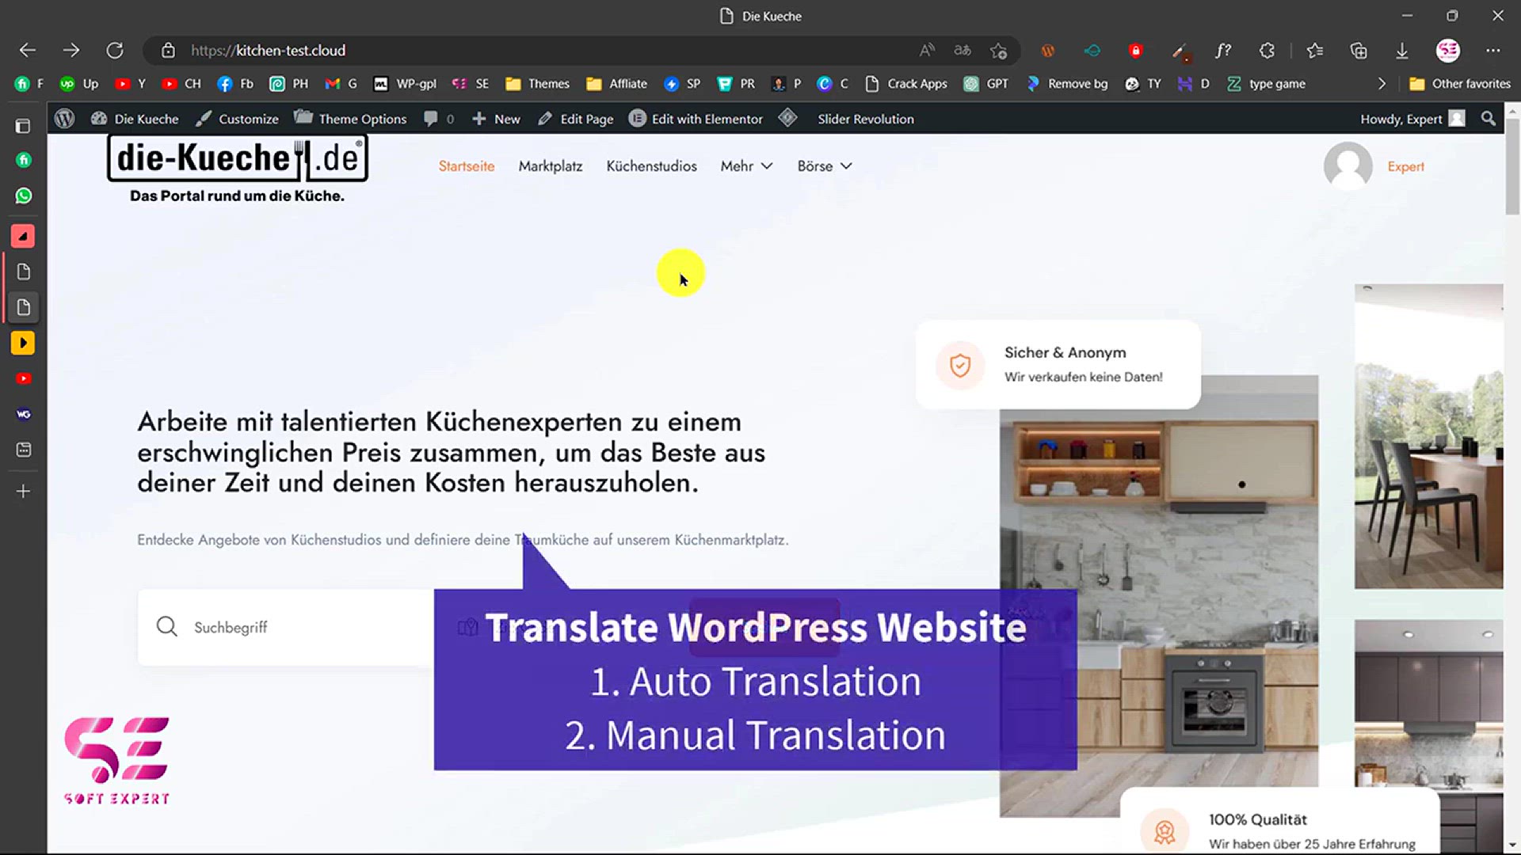The image size is (1521, 855).
Task: Open the Themes bookmark folder
Action: coord(538,84)
